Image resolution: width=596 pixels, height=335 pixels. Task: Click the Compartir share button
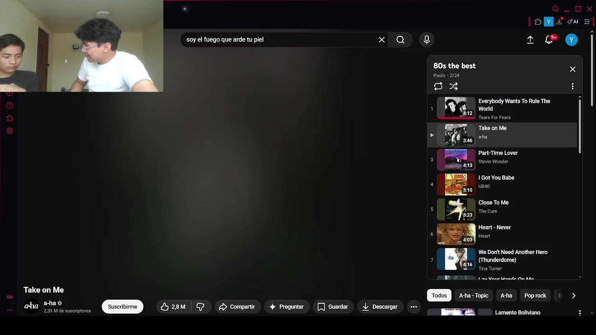pyautogui.click(x=237, y=307)
